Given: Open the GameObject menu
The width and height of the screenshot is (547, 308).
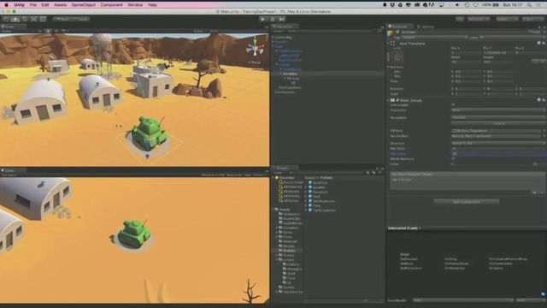Looking at the screenshot, I should click(x=83, y=5).
